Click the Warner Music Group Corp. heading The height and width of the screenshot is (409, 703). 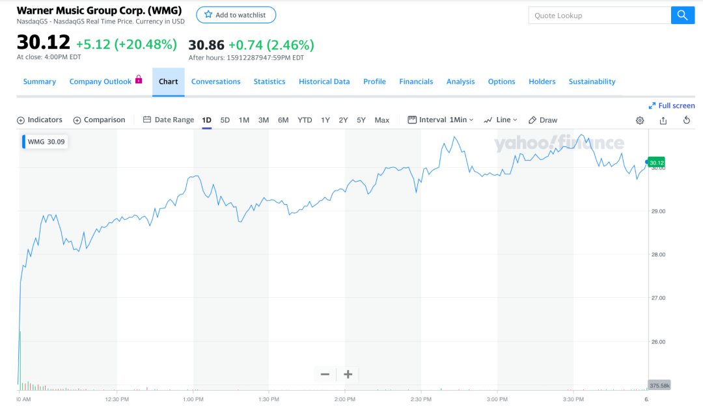pyautogui.click(x=99, y=10)
